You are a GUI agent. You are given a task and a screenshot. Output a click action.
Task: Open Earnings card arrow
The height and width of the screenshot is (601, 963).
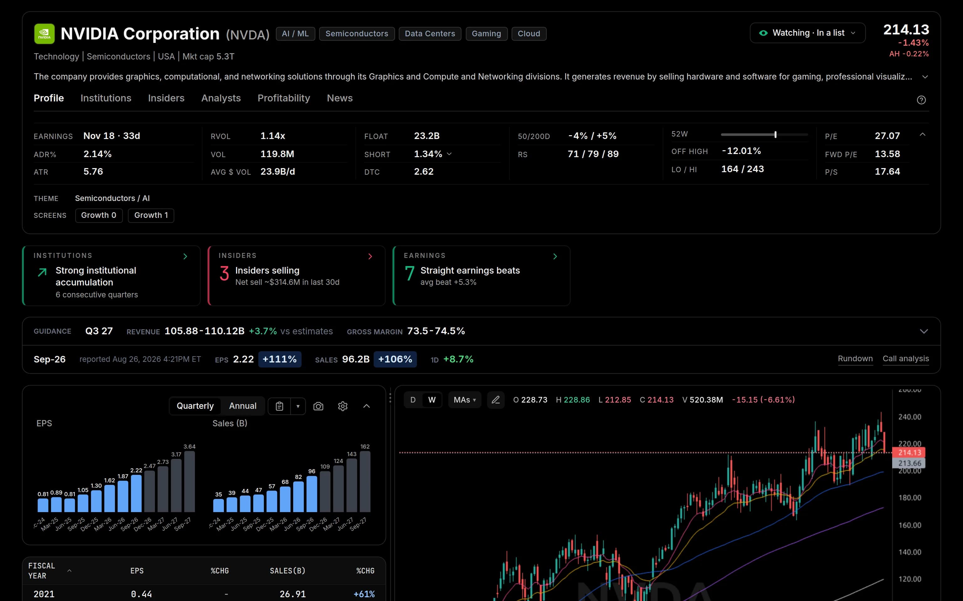tap(555, 256)
